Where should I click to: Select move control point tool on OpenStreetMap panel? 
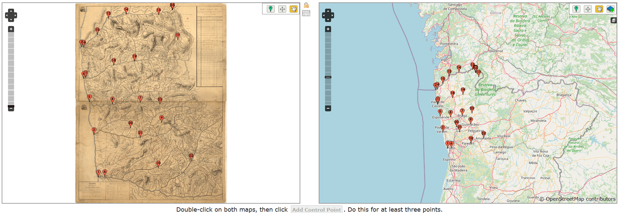(588, 9)
